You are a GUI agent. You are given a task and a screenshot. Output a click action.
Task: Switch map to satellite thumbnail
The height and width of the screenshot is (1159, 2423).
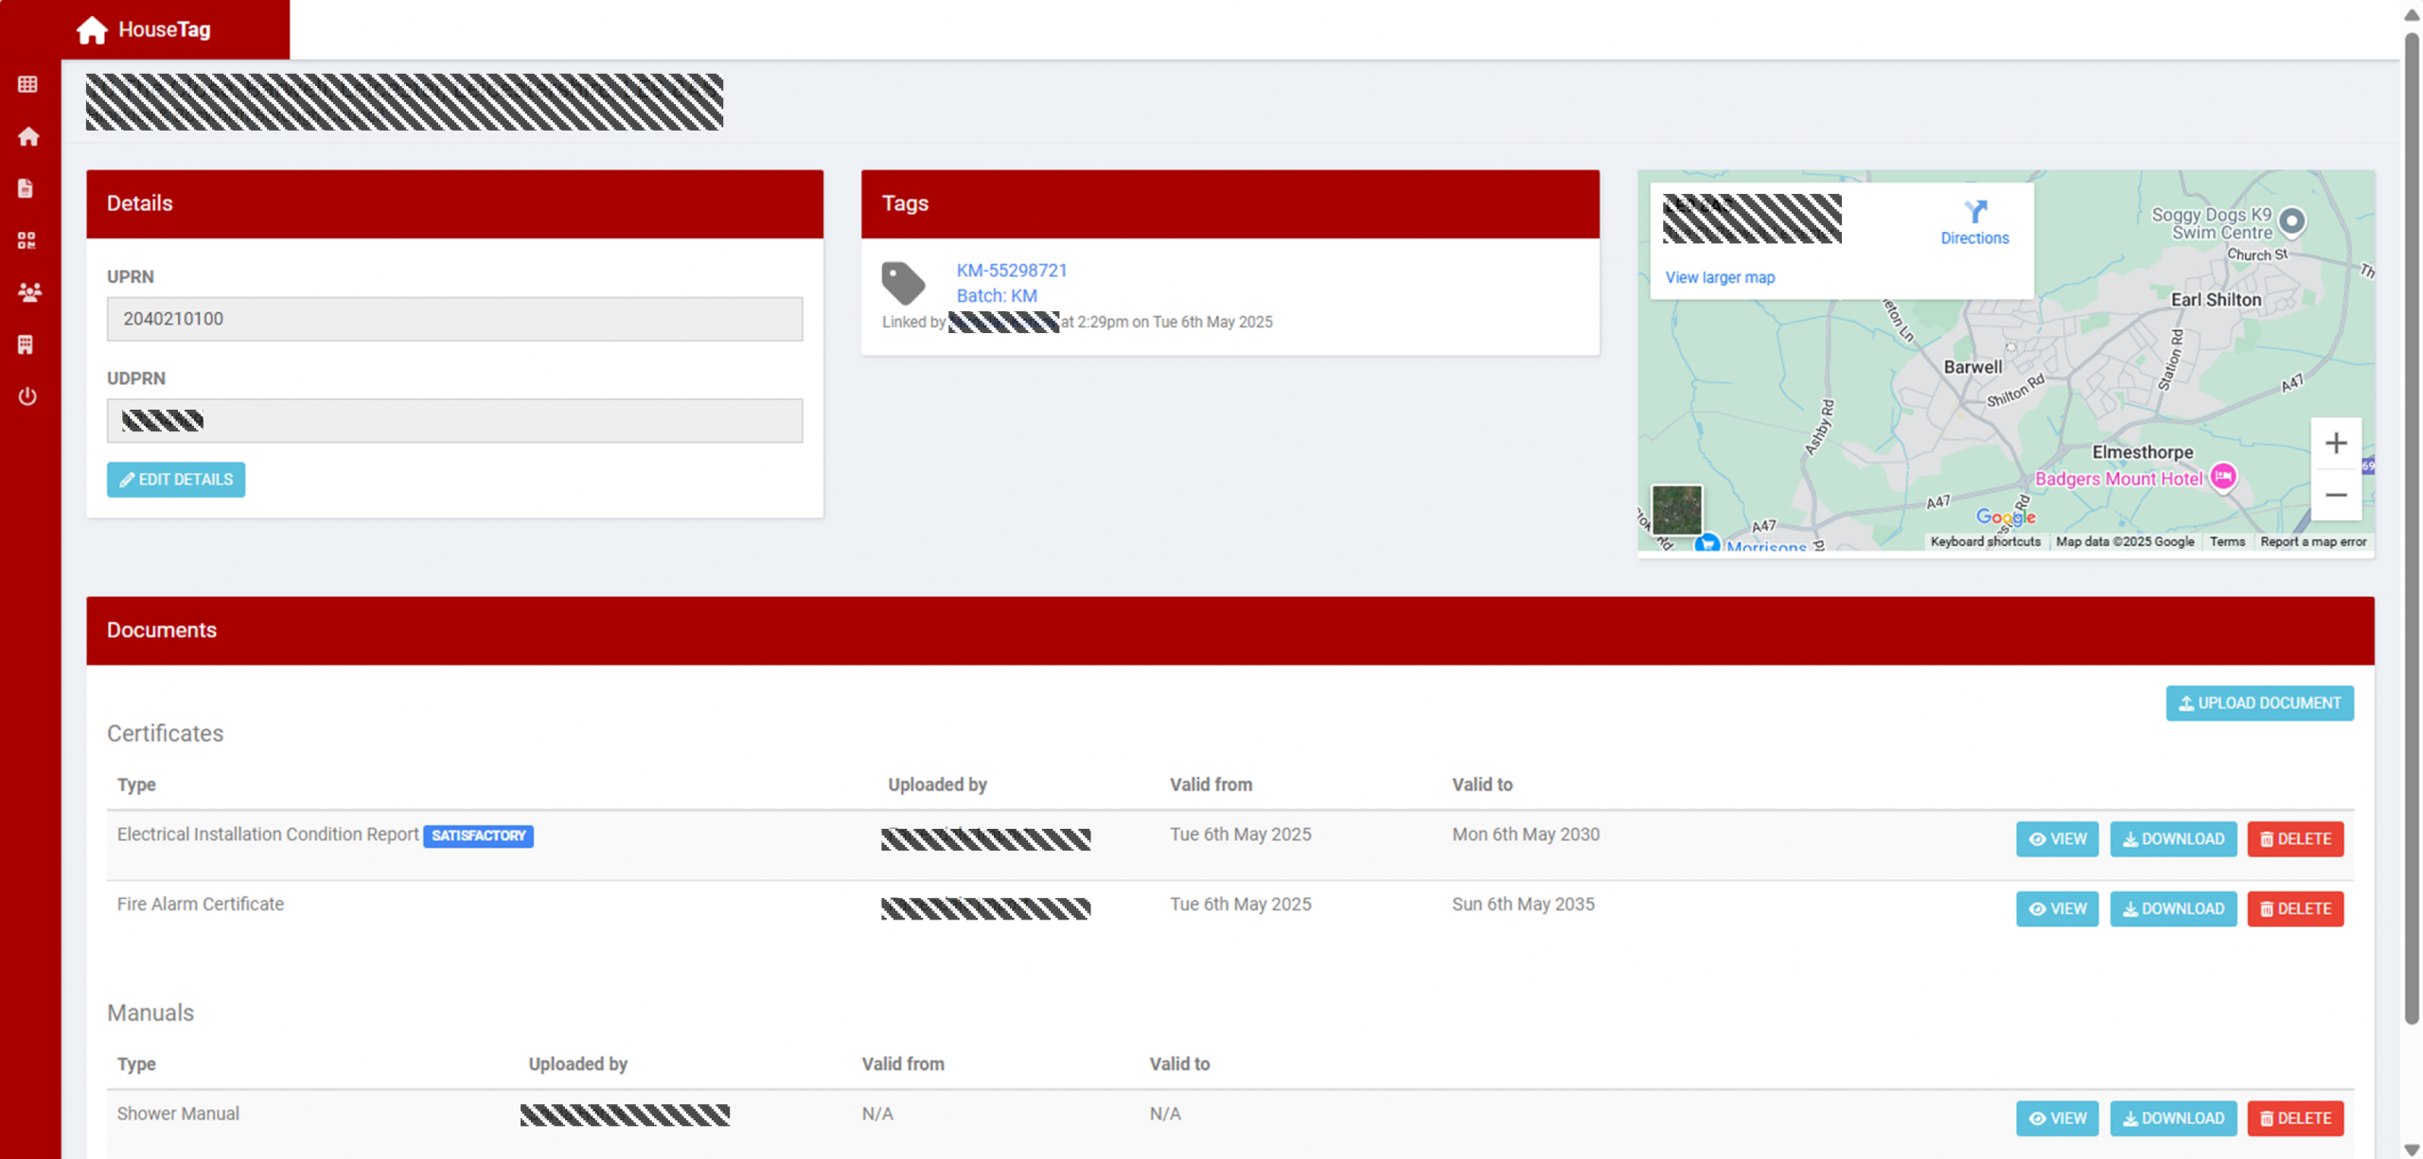coord(1676,511)
